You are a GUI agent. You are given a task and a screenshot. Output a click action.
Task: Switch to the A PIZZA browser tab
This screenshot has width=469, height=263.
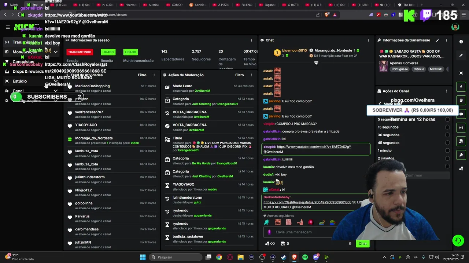(221, 5)
